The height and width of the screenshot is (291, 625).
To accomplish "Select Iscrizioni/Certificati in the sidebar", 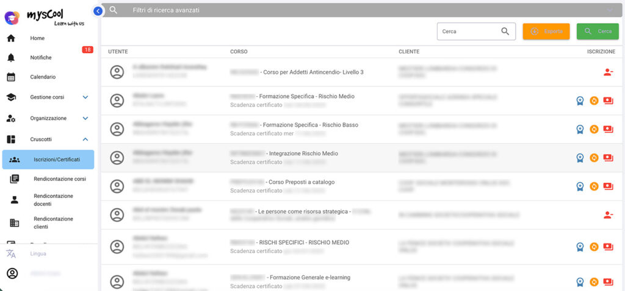I will click(x=48, y=160).
